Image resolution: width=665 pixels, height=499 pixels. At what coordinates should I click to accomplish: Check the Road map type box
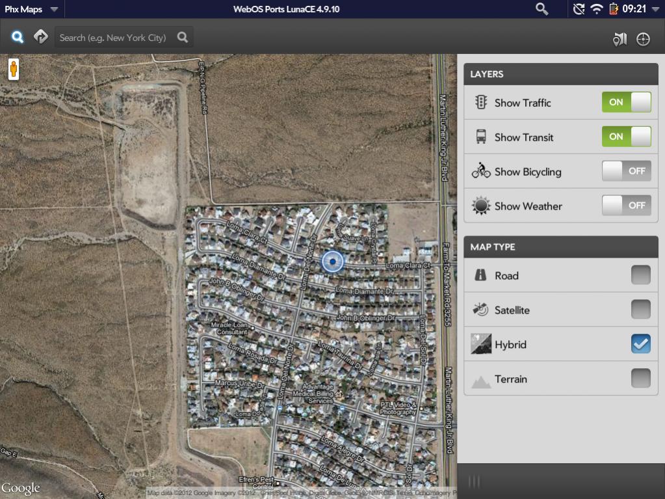640,275
